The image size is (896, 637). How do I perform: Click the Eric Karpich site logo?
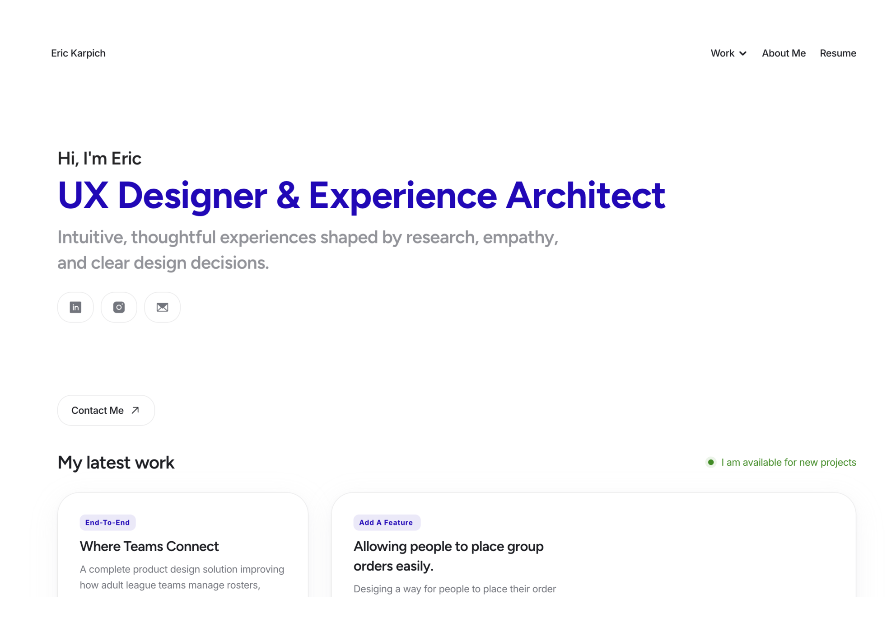click(x=78, y=53)
